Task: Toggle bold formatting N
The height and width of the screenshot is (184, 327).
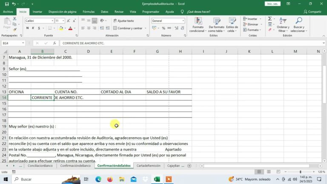Action: 27,28
